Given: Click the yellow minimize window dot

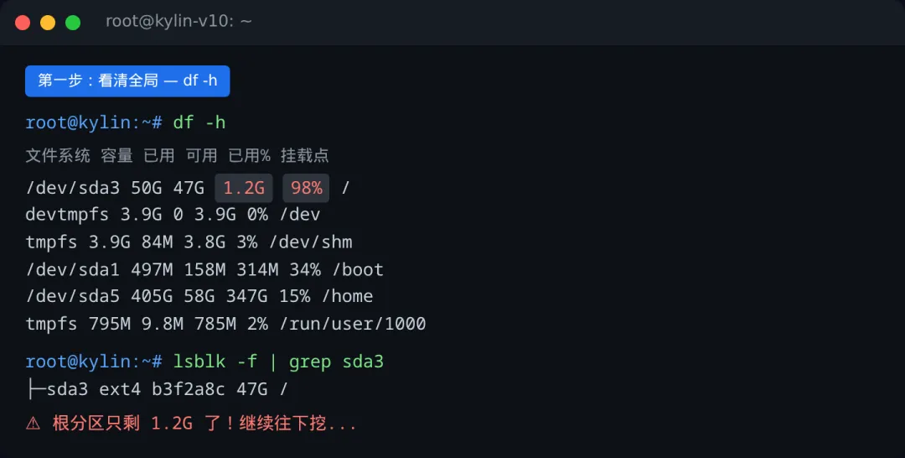Looking at the screenshot, I should [48, 23].
